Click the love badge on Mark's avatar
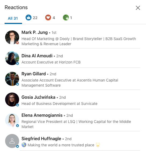 tap(17, 43)
